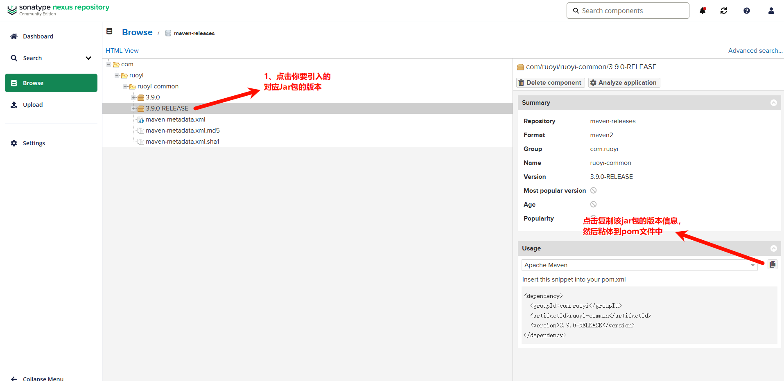The image size is (784, 381).
Task: Open Settings in the sidebar
Action: click(51, 143)
